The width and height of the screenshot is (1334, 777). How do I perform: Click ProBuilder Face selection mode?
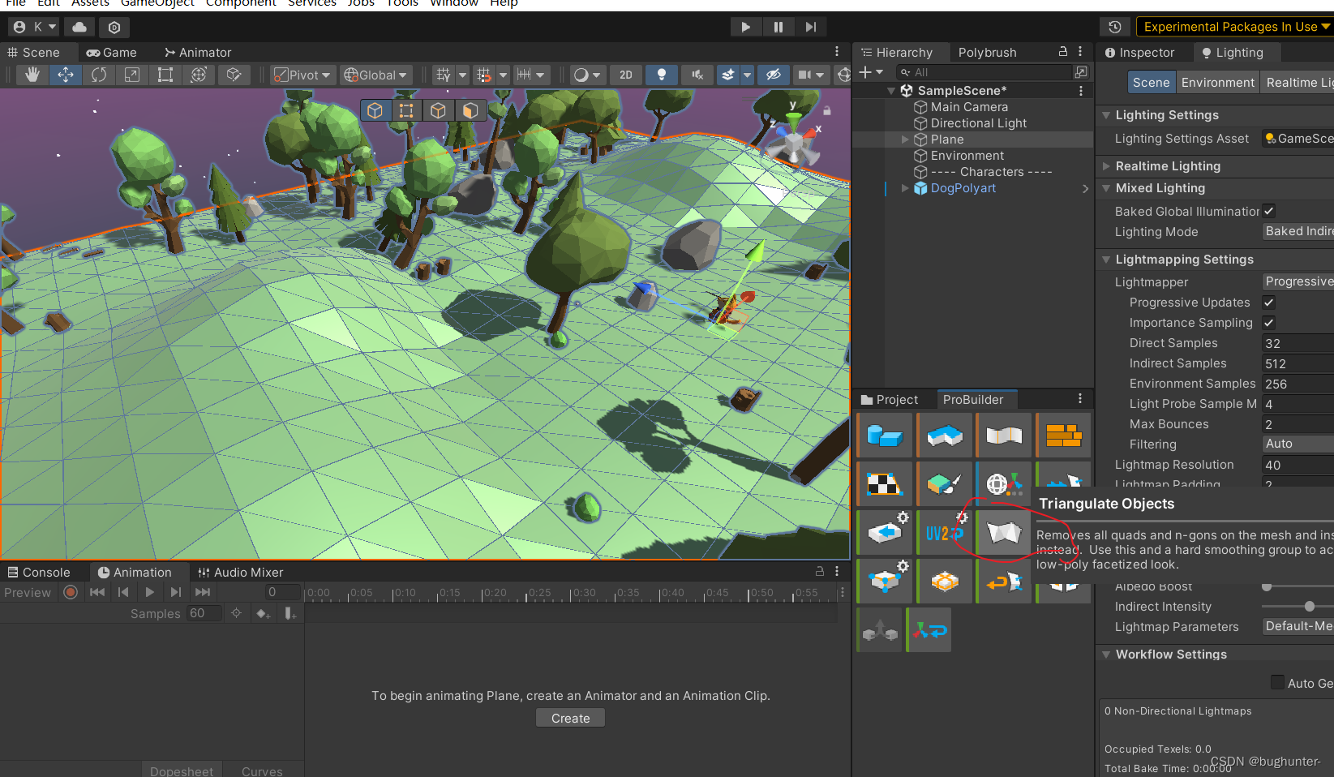tap(470, 110)
